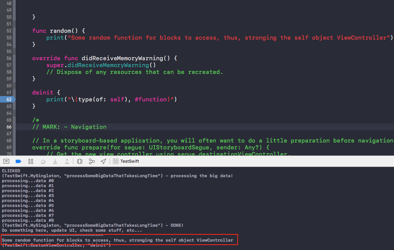Image resolution: width=394 pixels, height=250 pixels.
Task: Click line number 61 in the gutter
Action: [9, 93]
